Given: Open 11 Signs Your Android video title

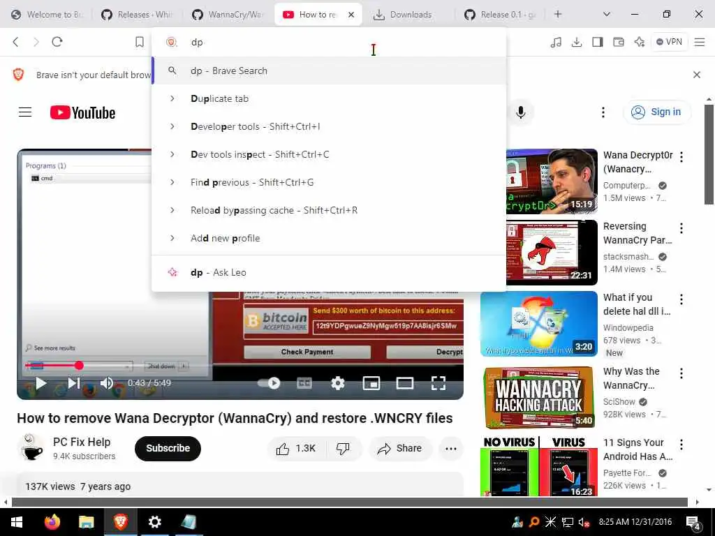Looking at the screenshot, I should click(637, 449).
